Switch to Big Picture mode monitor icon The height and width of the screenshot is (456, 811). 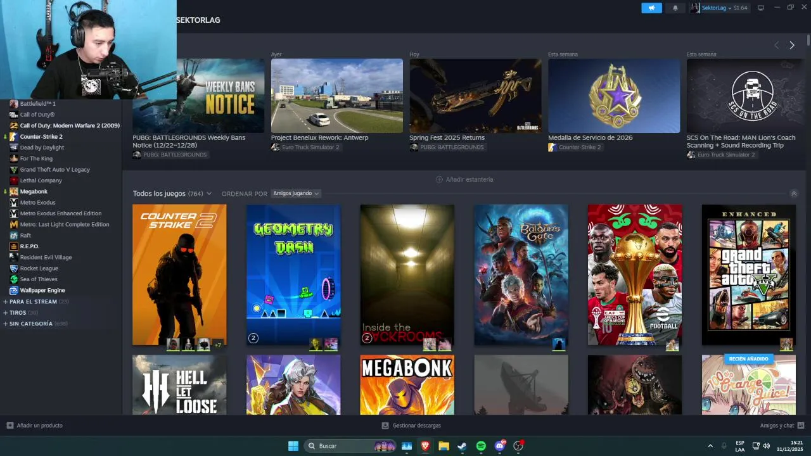[x=761, y=8]
